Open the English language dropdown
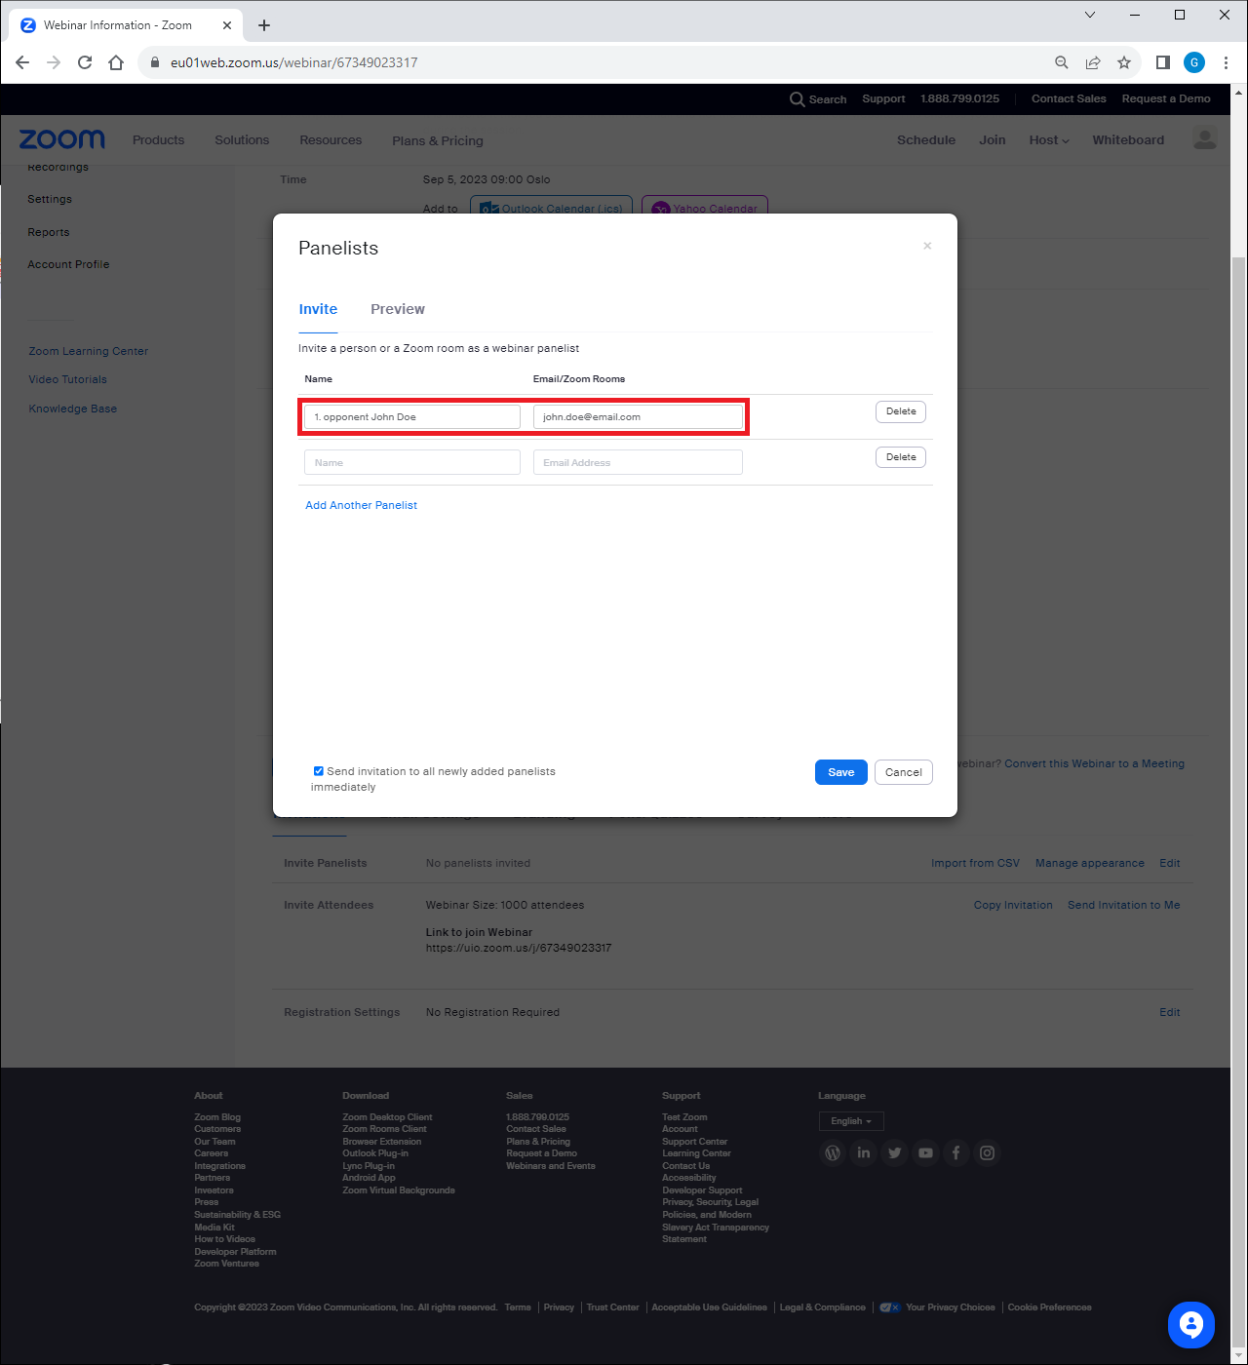 851,1121
